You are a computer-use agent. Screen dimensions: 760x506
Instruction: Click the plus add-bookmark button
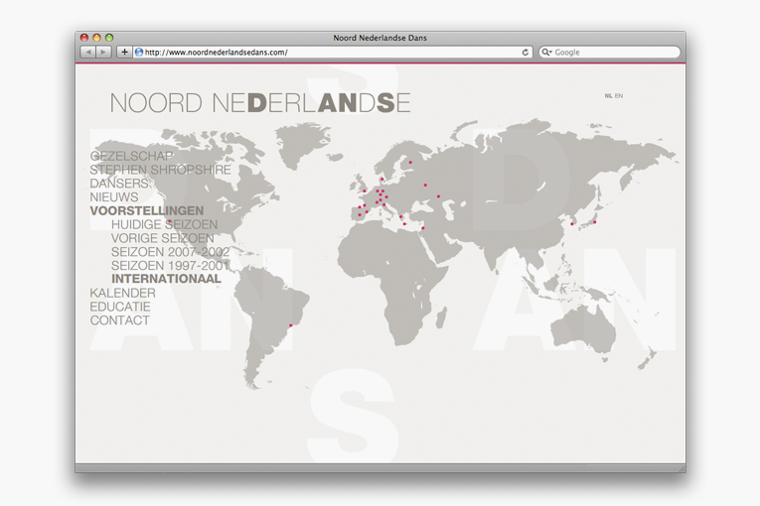(124, 52)
